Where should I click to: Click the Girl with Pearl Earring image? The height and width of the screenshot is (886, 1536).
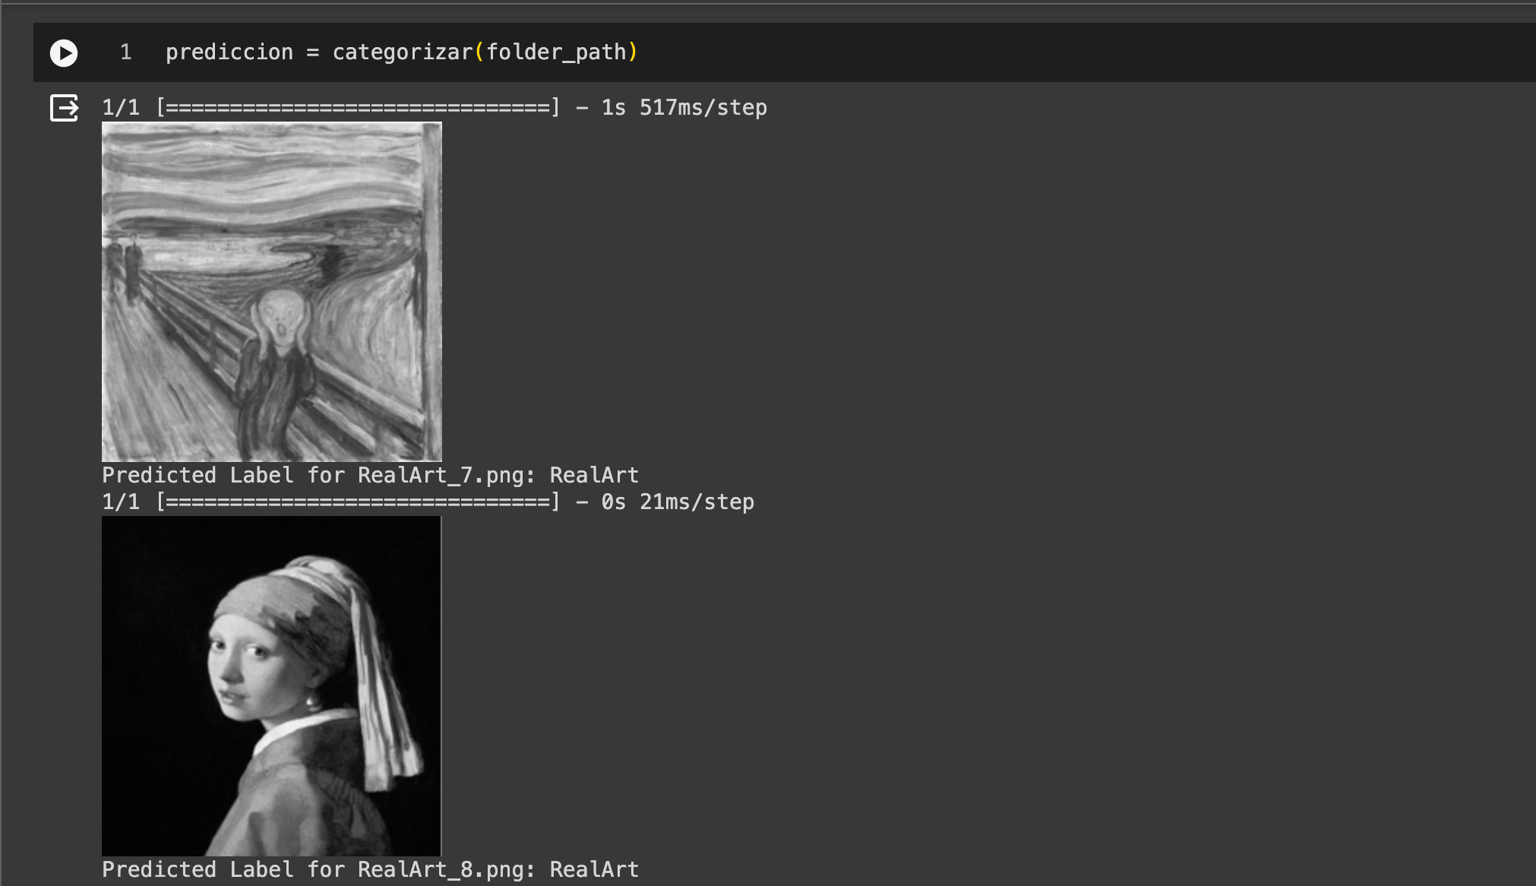click(x=271, y=685)
